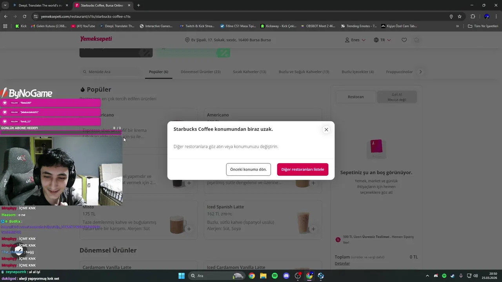Open File Explorer from the taskbar
This screenshot has width=502, height=282.
click(263, 276)
